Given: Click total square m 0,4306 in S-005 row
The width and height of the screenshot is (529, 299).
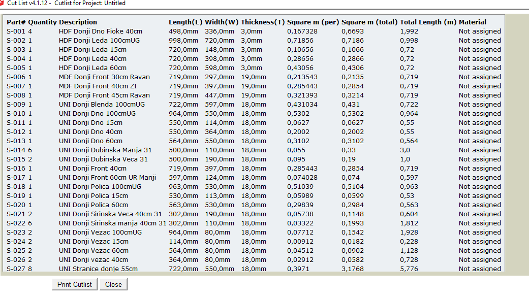Looking at the screenshot, I should click(353, 68).
